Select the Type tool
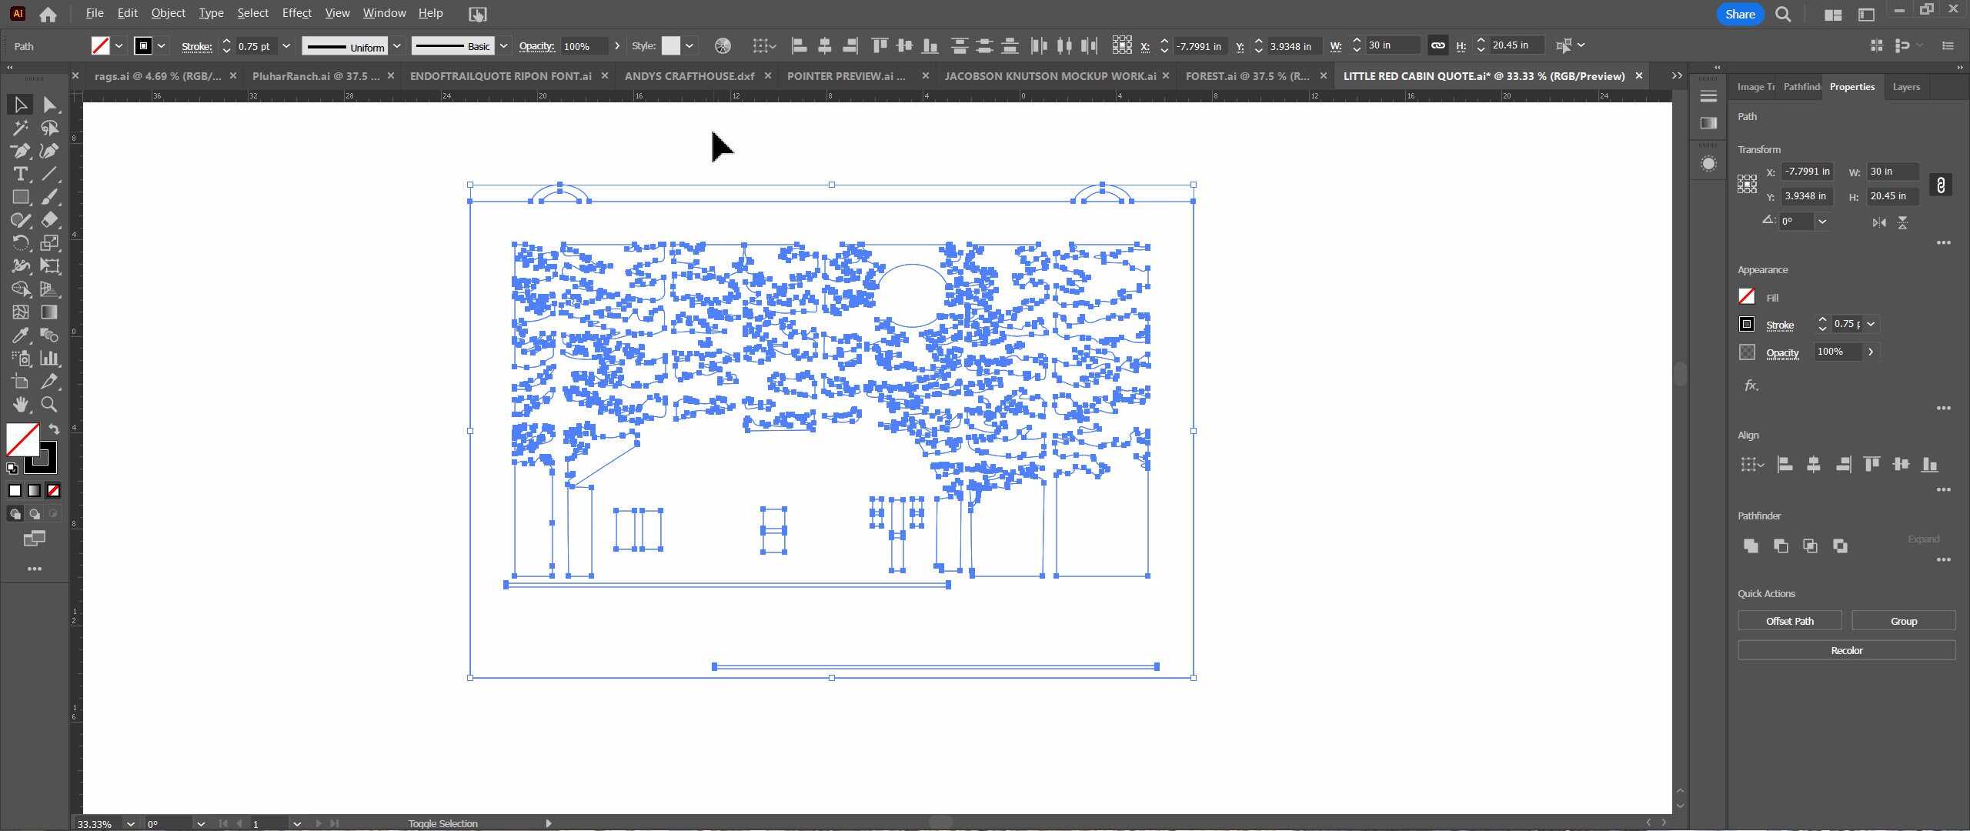Screen dimensions: 1970x831 click(19, 174)
